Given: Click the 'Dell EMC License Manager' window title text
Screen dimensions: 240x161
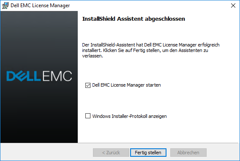Looking at the screenshot, I should pos(40,5).
